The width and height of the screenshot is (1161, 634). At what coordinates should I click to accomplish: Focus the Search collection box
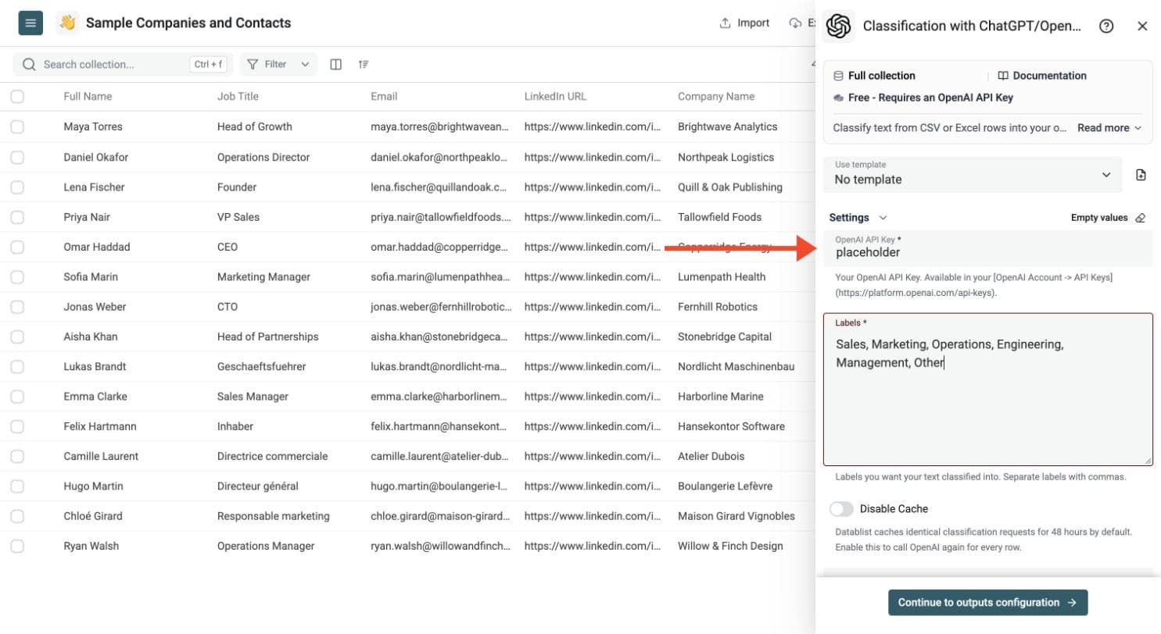pyautogui.click(x=121, y=65)
